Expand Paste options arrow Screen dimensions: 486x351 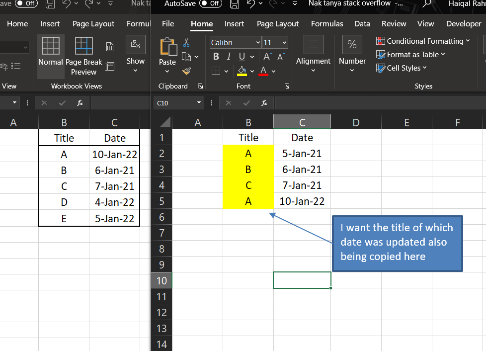tap(167, 71)
